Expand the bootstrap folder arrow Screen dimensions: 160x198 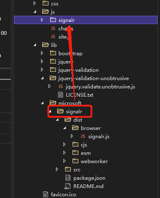pyautogui.click(x=42, y=53)
